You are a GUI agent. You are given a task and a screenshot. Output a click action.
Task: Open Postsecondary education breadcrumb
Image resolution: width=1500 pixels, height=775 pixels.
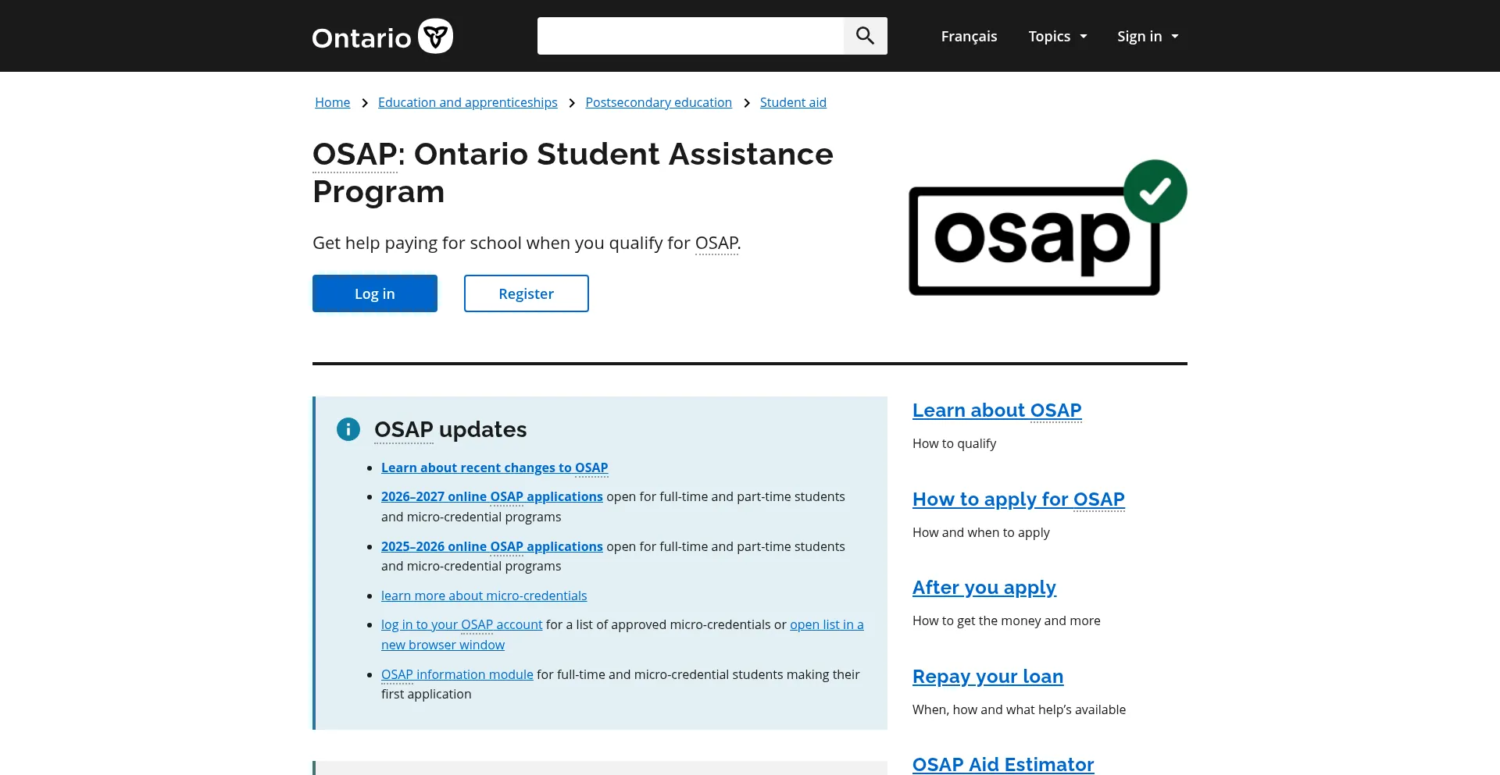pyautogui.click(x=659, y=102)
